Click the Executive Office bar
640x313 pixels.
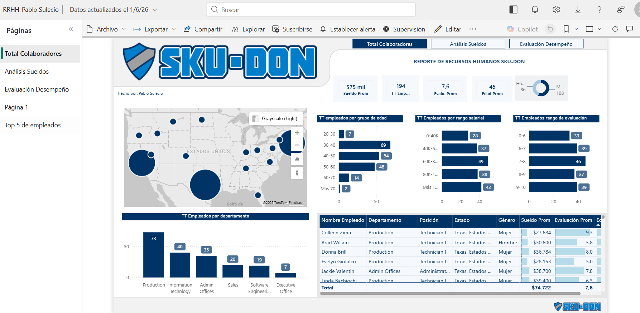click(285, 275)
